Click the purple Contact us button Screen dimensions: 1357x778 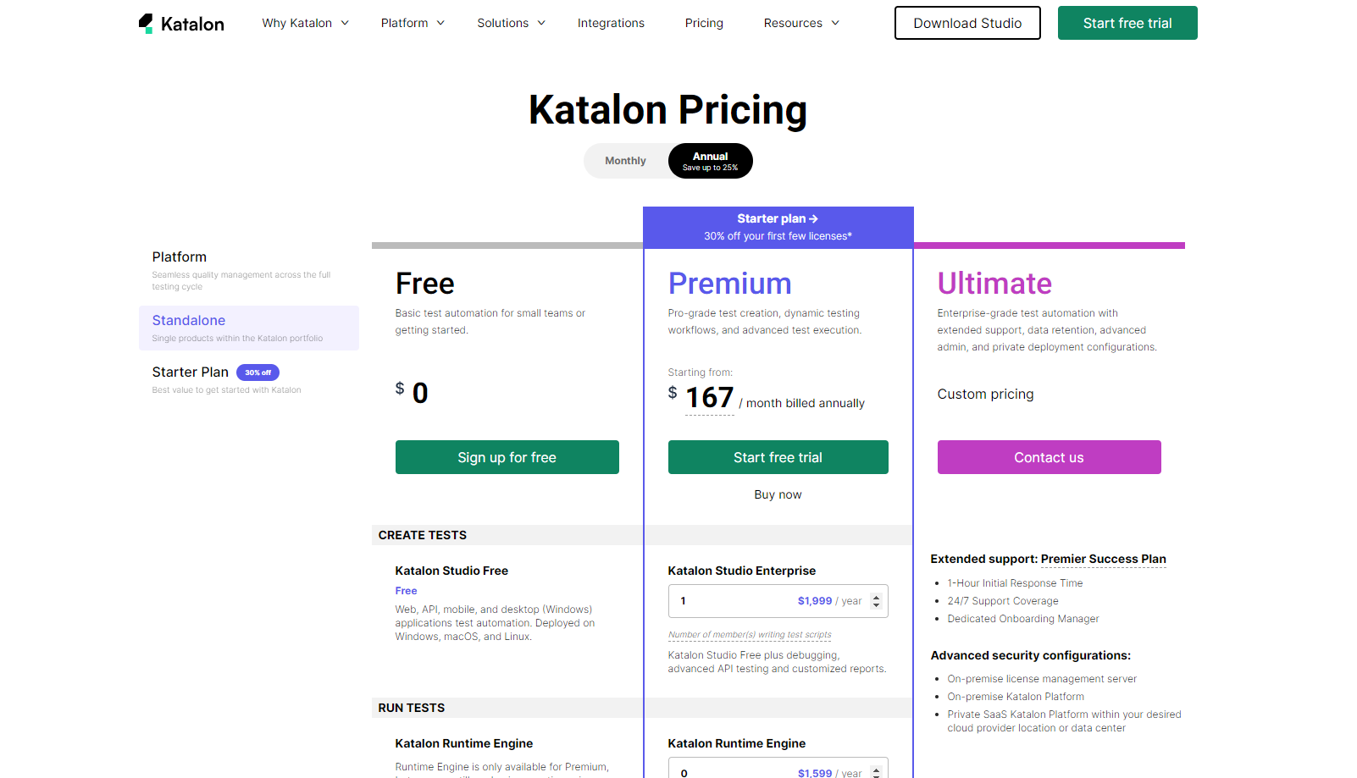[1049, 457]
